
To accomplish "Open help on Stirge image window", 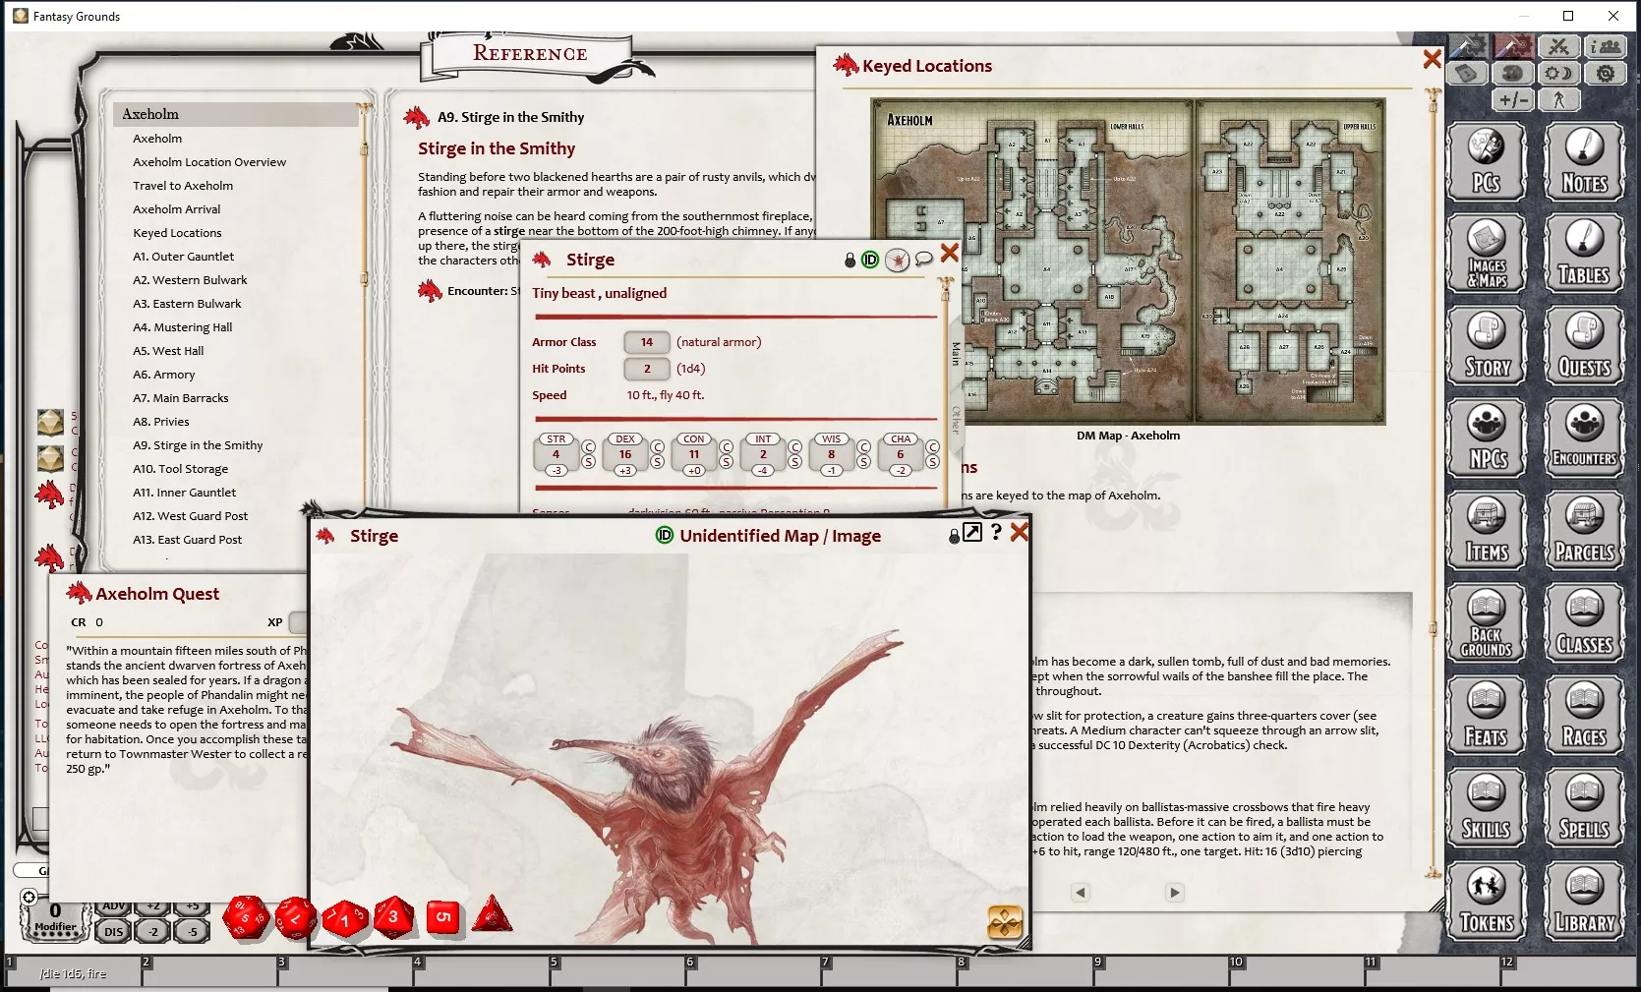I will pos(996,532).
